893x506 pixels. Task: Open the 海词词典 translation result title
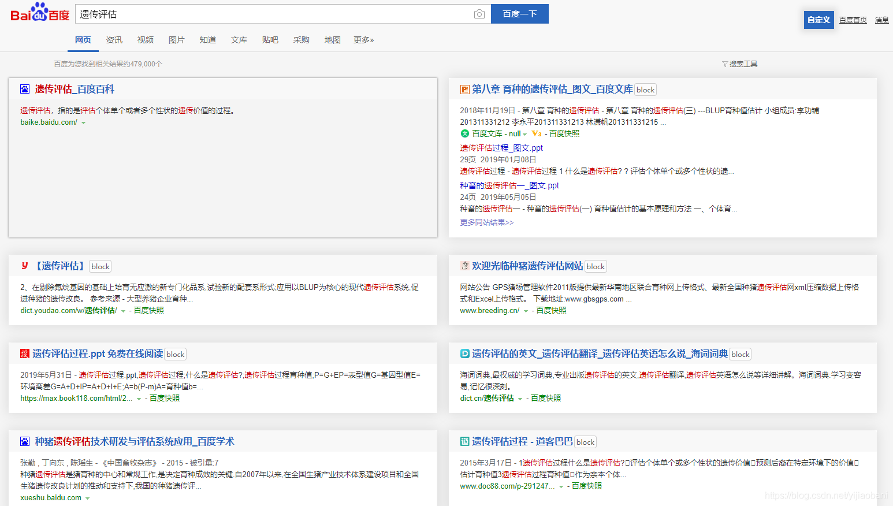point(600,354)
